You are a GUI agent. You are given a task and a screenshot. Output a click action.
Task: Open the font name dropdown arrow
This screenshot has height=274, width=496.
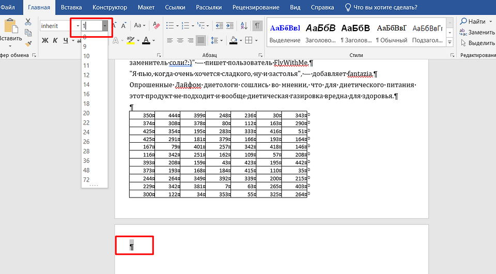(x=78, y=26)
